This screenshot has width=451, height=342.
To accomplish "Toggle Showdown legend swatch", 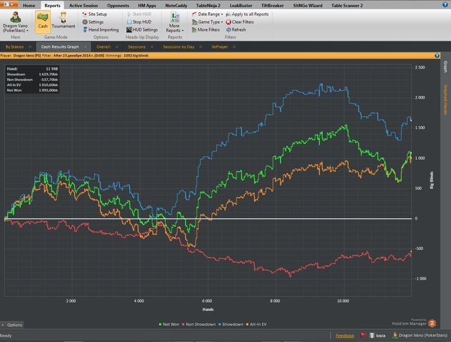I will 220,325.
